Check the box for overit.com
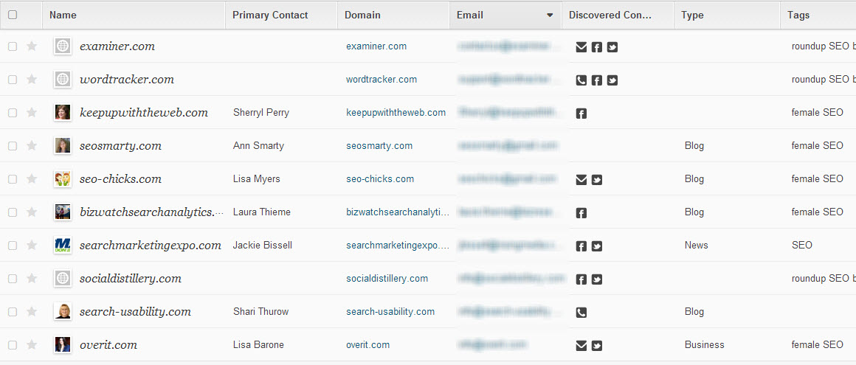Viewport: 856px width, 365px height. click(x=13, y=345)
